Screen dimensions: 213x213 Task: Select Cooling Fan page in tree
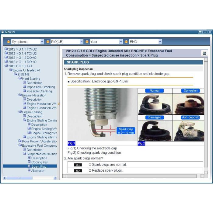click(40, 162)
